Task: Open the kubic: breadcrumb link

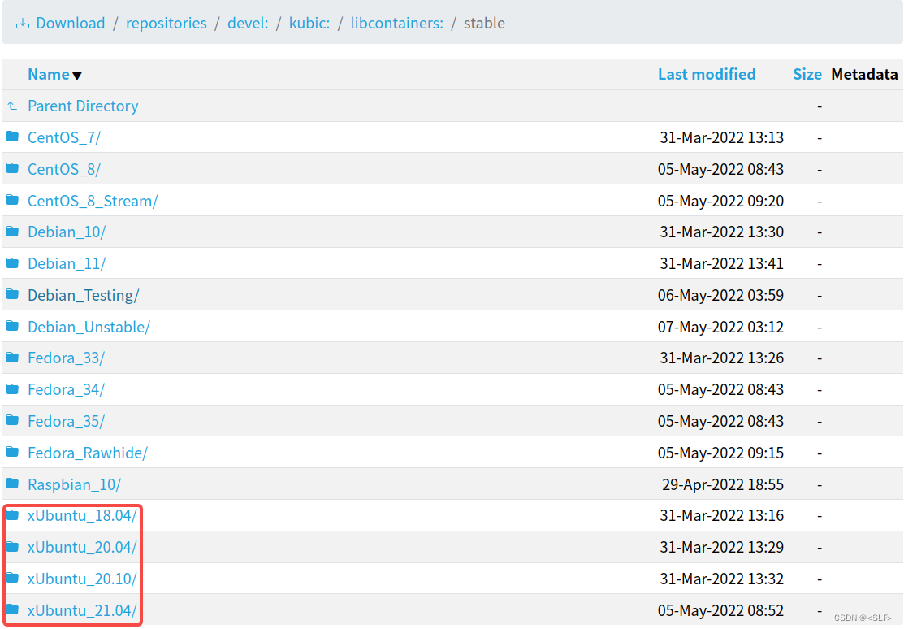Action: (309, 23)
